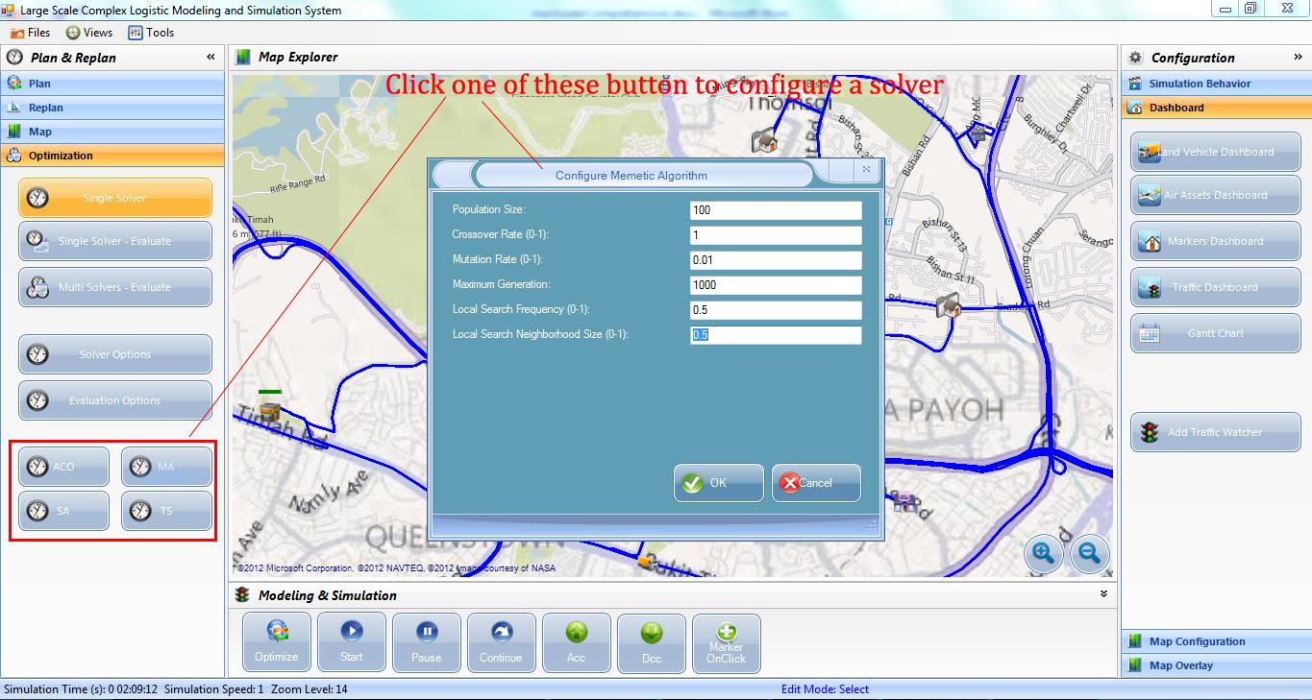Click the Population Size input field
Screen dimensions: 1312x700
click(x=775, y=210)
